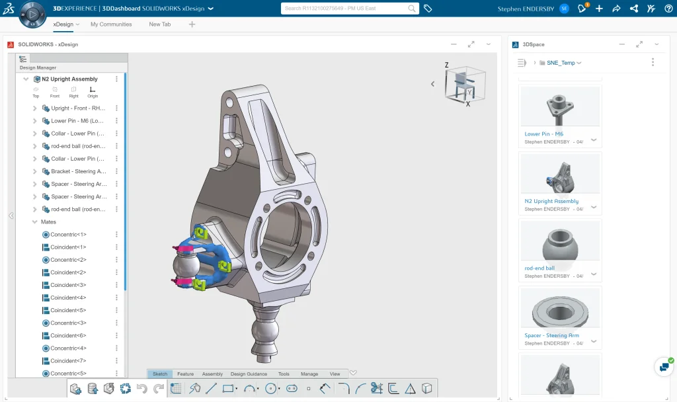This screenshot has height=402, width=677.
Task: Open My Communities
Action: tap(111, 24)
